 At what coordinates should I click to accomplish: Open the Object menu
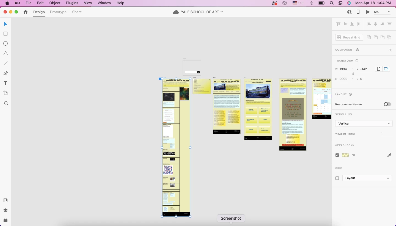55,3
